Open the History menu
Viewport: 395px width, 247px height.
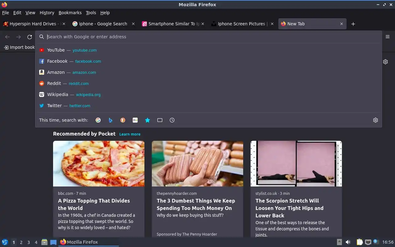47,13
